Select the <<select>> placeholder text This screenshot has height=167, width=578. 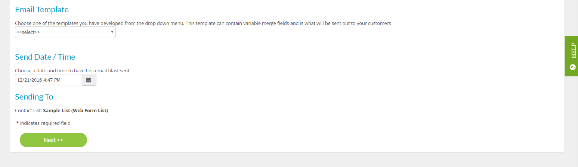coord(28,32)
